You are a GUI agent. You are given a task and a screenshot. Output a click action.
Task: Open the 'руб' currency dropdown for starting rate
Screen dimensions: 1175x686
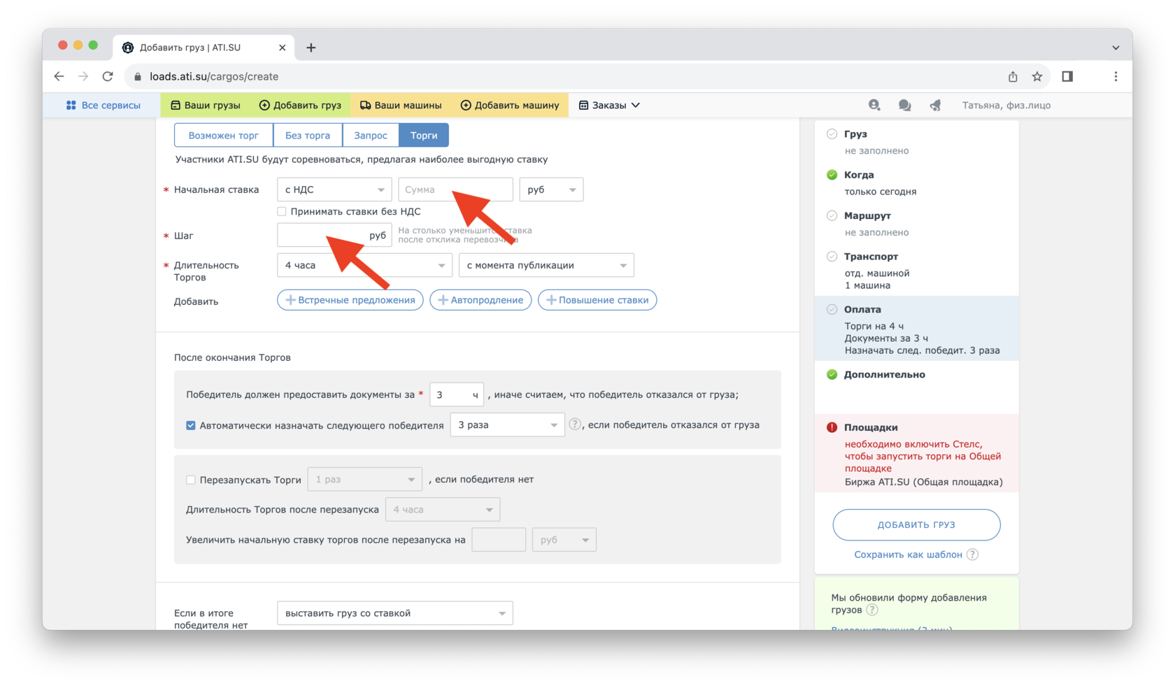(551, 190)
